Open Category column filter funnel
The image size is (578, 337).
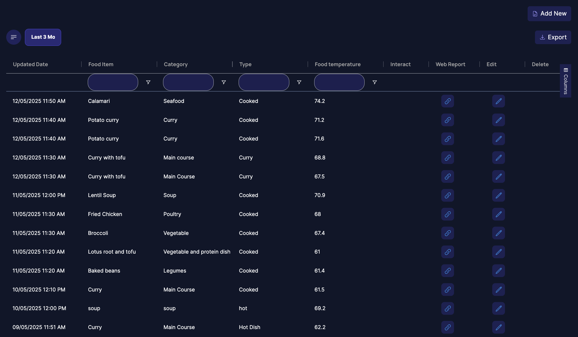pyautogui.click(x=224, y=82)
